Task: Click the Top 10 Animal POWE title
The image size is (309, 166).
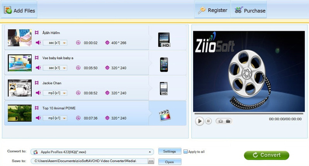Action: point(59,108)
